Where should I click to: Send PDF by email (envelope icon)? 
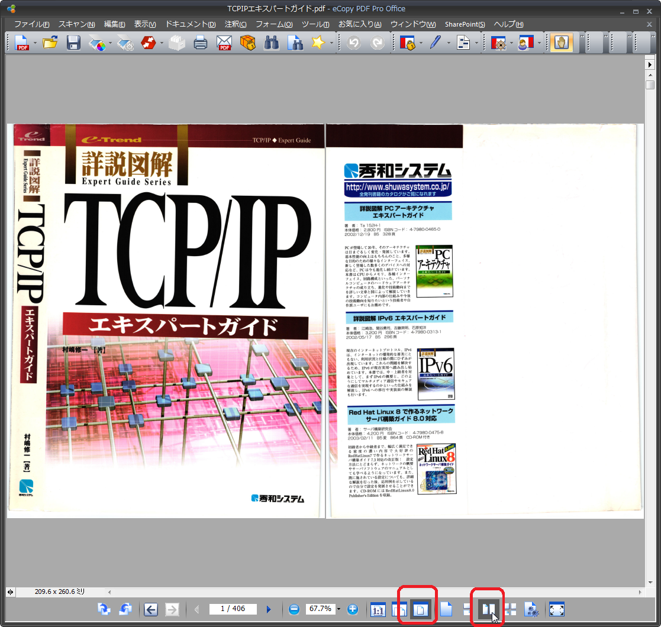coord(224,43)
